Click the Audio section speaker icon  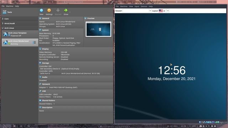click(40, 77)
